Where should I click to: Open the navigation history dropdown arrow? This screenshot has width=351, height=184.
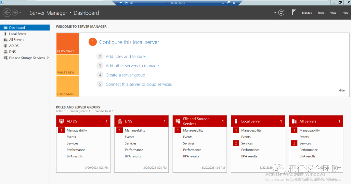pos(20,13)
